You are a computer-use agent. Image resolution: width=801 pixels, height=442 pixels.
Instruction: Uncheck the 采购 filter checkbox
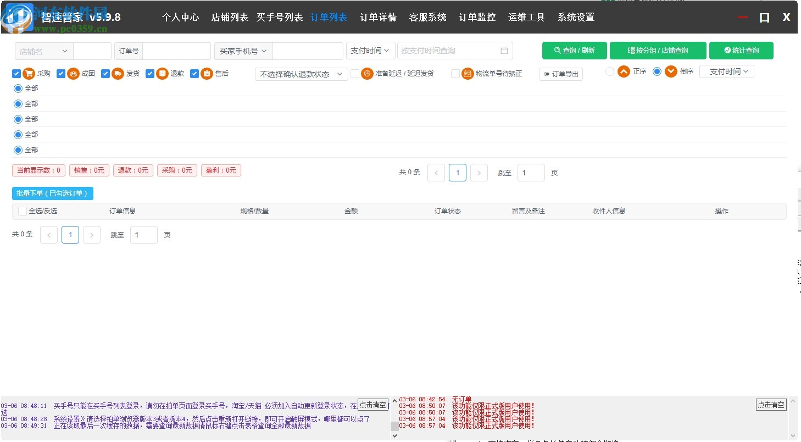16,73
